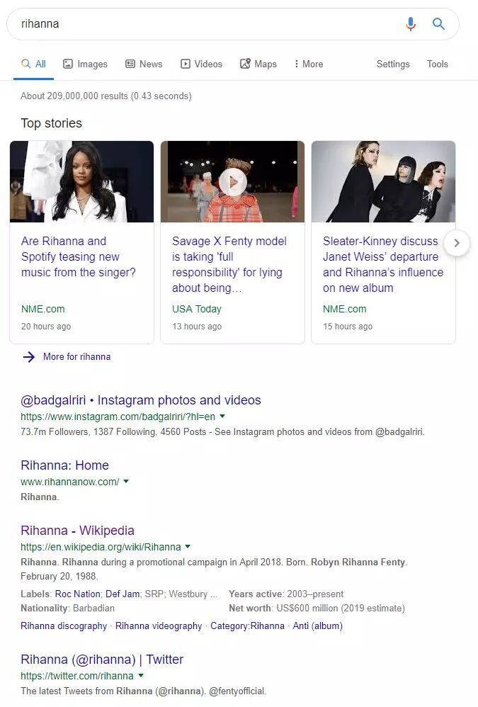478x707 pixels.
Task: Click the blue magnifying glass search button
Action: [439, 24]
